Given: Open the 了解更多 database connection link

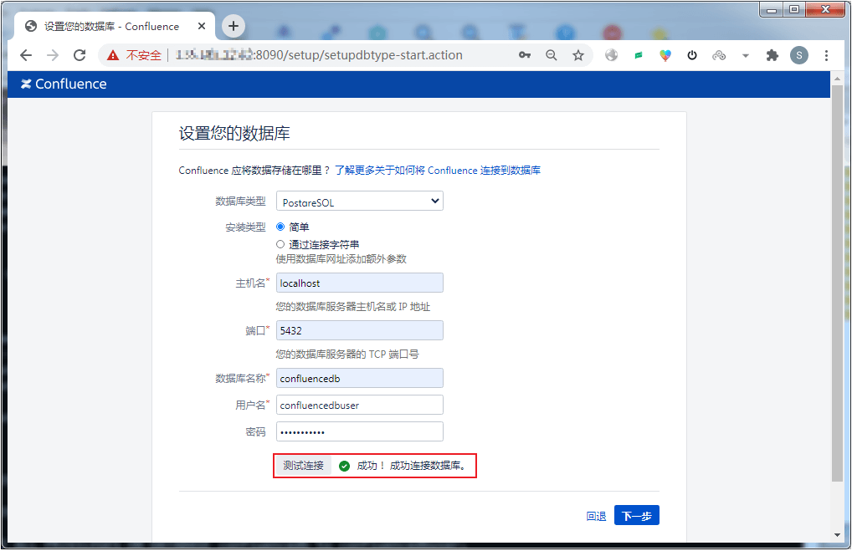Looking at the screenshot, I should click(x=438, y=170).
